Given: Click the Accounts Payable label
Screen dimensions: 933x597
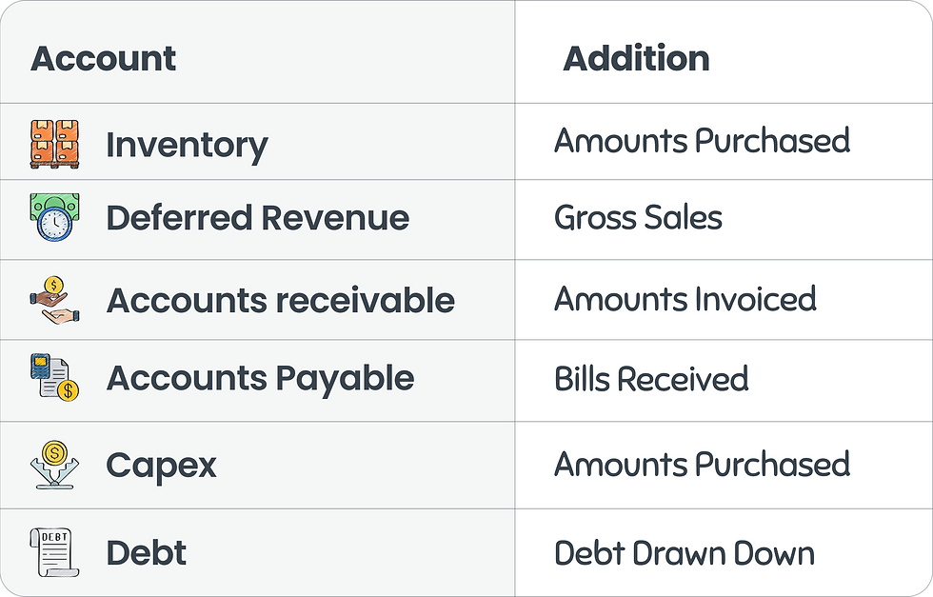Looking at the screenshot, I should click(260, 378).
